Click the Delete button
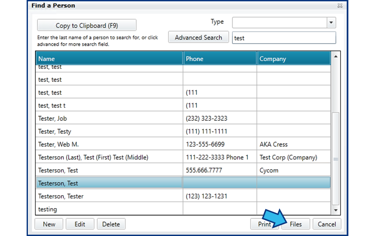Viewport: 374px width, 236px height. coord(111,224)
